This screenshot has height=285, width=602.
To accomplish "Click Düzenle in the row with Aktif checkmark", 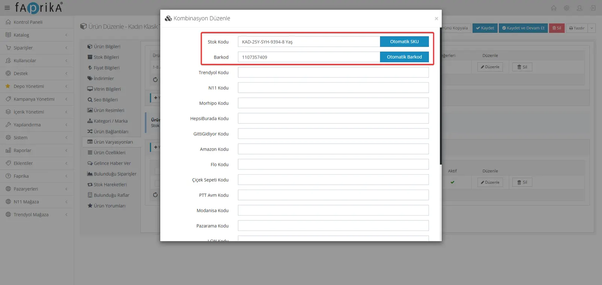I will pyautogui.click(x=490, y=182).
